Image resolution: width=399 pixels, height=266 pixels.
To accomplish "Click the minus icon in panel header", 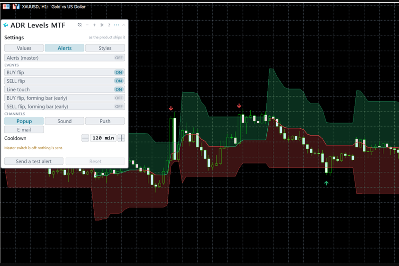I will coord(87,25).
